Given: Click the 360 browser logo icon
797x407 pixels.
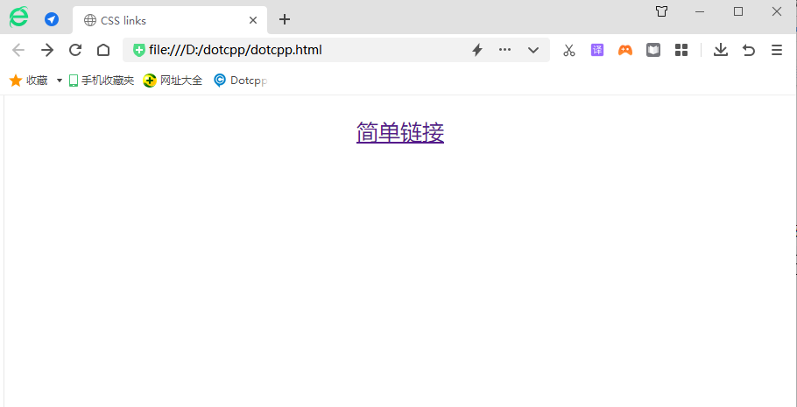Looking at the screenshot, I should [x=18, y=18].
